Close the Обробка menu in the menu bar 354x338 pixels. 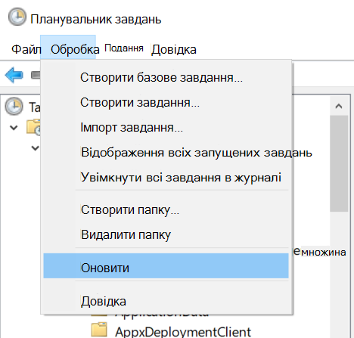pos(68,48)
